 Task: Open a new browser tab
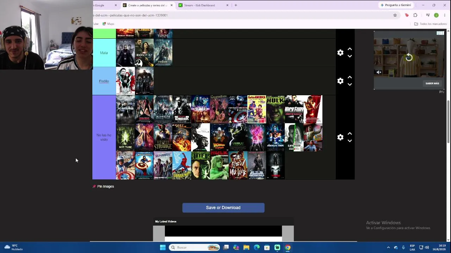pos(236,5)
